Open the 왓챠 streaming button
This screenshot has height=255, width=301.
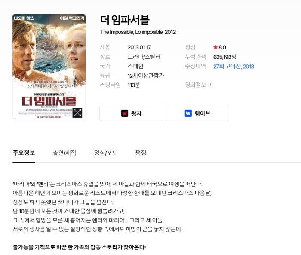tap(131, 113)
